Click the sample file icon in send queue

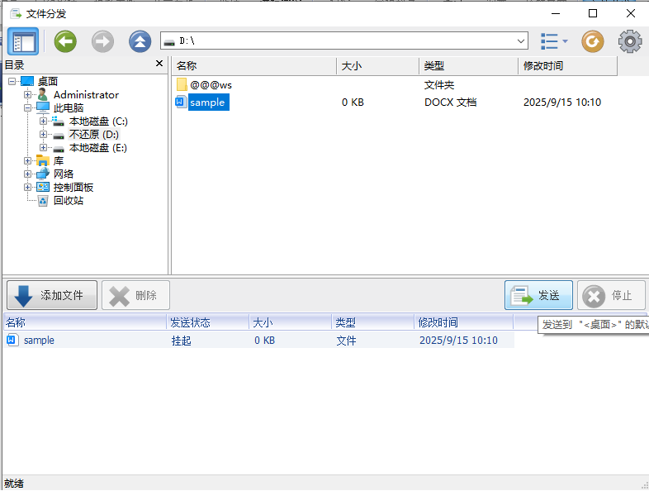tap(12, 341)
